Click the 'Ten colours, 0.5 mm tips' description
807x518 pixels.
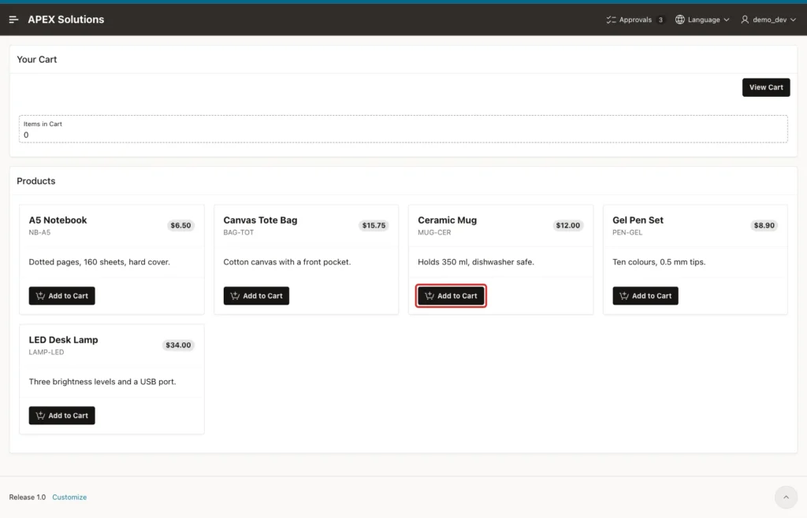tap(659, 262)
